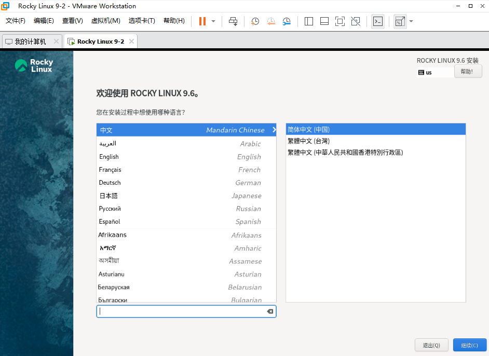Open the 虚拟机(M) menu
This screenshot has width=489, height=356.
point(107,21)
